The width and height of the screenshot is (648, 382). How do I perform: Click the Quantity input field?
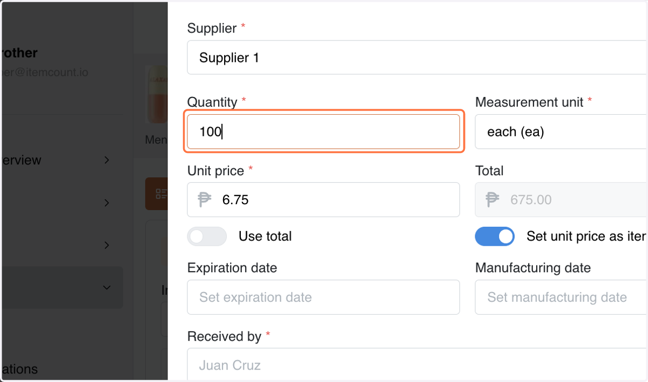(x=323, y=131)
